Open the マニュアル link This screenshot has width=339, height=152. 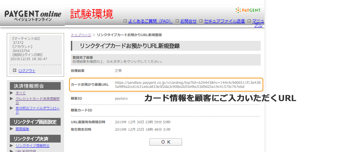click(x=258, y=23)
